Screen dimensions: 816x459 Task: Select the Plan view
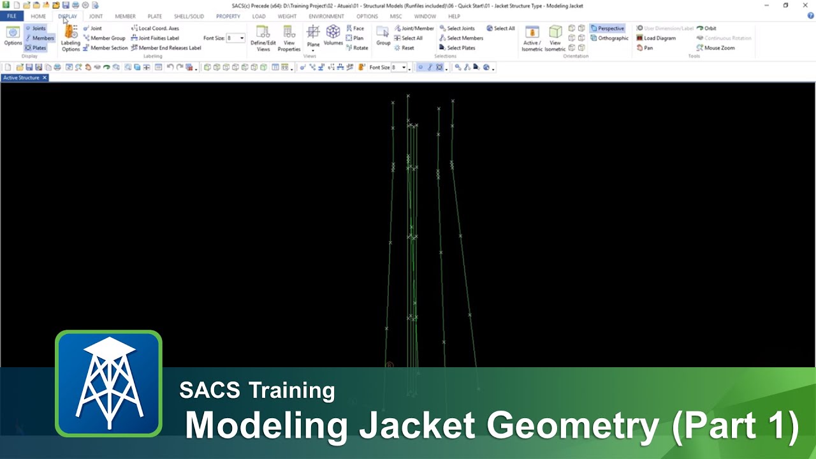354,38
